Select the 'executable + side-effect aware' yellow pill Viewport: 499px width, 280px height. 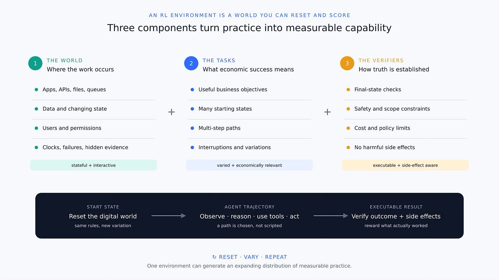pos(405,165)
